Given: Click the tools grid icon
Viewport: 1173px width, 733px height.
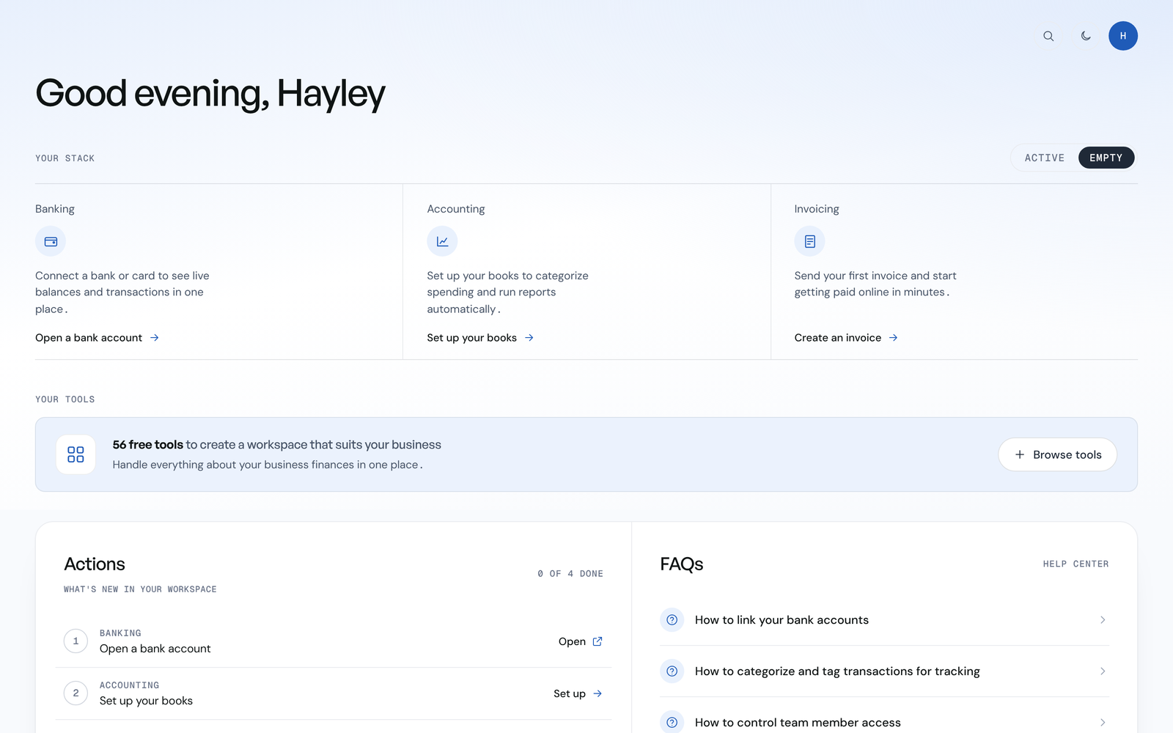Looking at the screenshot, I should click(76, 454).
